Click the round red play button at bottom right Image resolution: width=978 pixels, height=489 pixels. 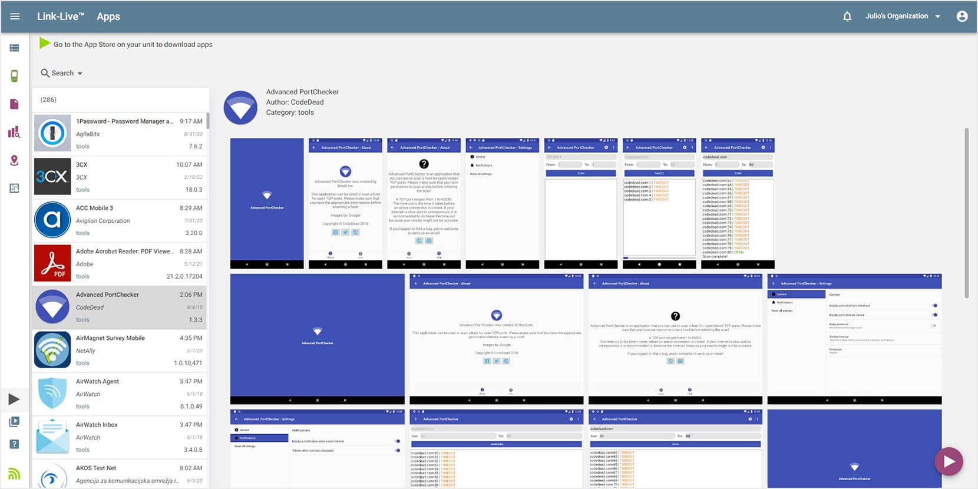949,461
